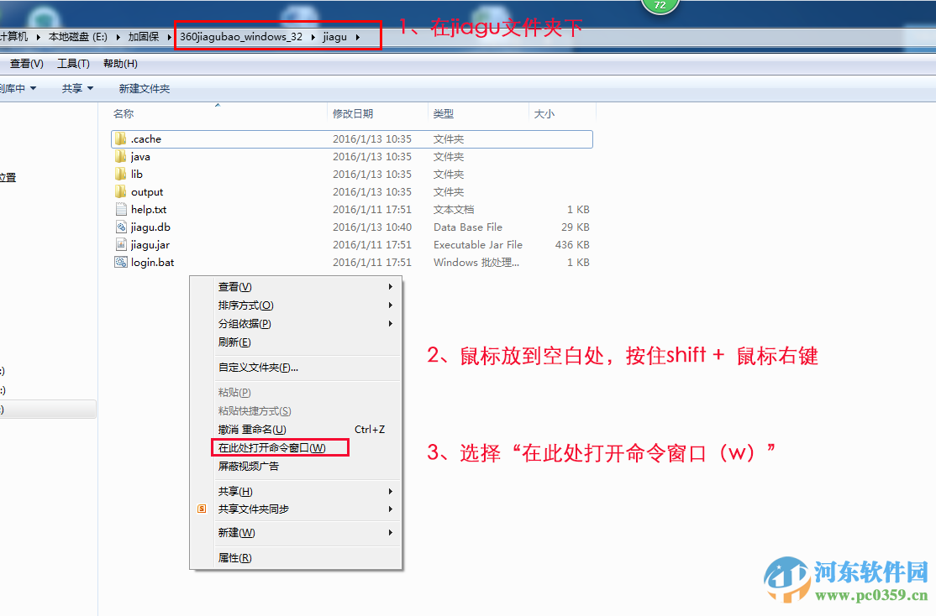Click the 2016/1/13 10:40 date cell
936x616 pixels.
pos(372,227)
